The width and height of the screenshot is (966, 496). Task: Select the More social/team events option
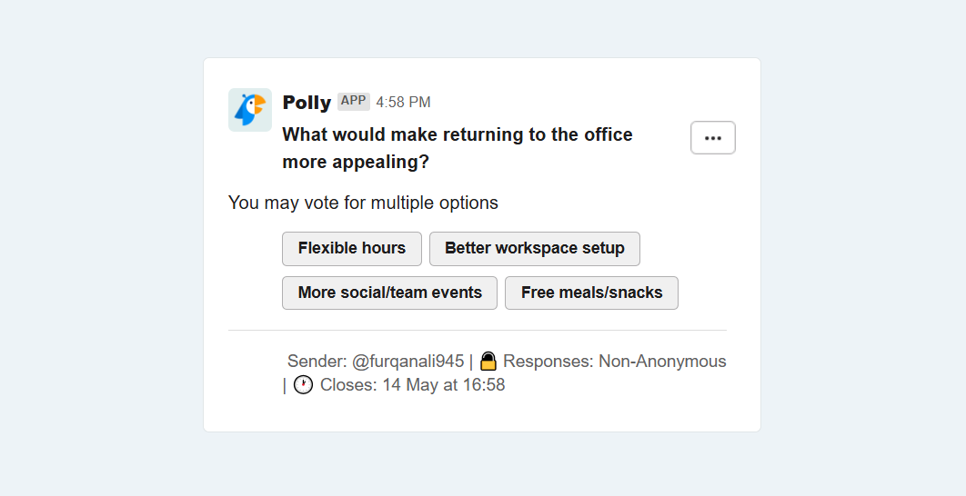click(389, 293)
